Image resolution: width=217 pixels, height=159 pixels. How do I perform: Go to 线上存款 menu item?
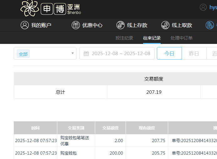point(137,25)
